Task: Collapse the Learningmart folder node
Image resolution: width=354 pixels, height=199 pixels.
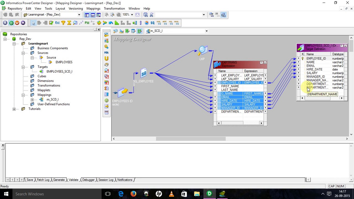Action: coord(14,44)
